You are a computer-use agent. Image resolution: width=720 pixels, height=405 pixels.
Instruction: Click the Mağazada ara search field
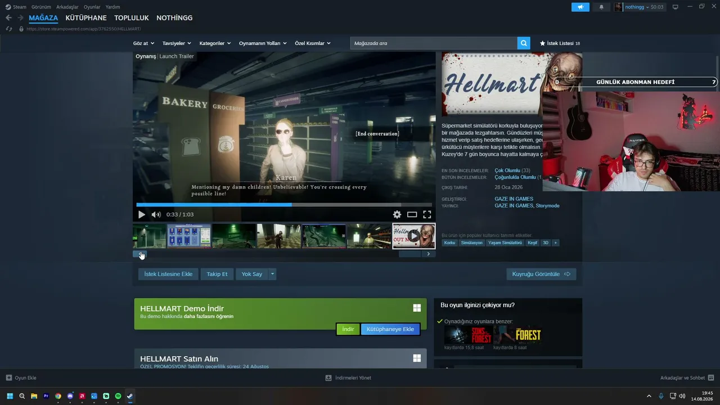434,43
